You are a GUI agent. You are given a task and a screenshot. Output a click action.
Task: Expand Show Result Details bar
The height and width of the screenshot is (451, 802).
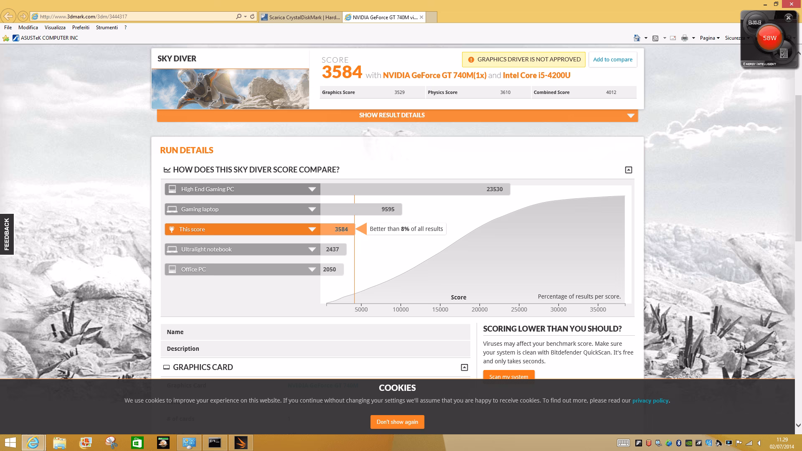click(397, 115)
